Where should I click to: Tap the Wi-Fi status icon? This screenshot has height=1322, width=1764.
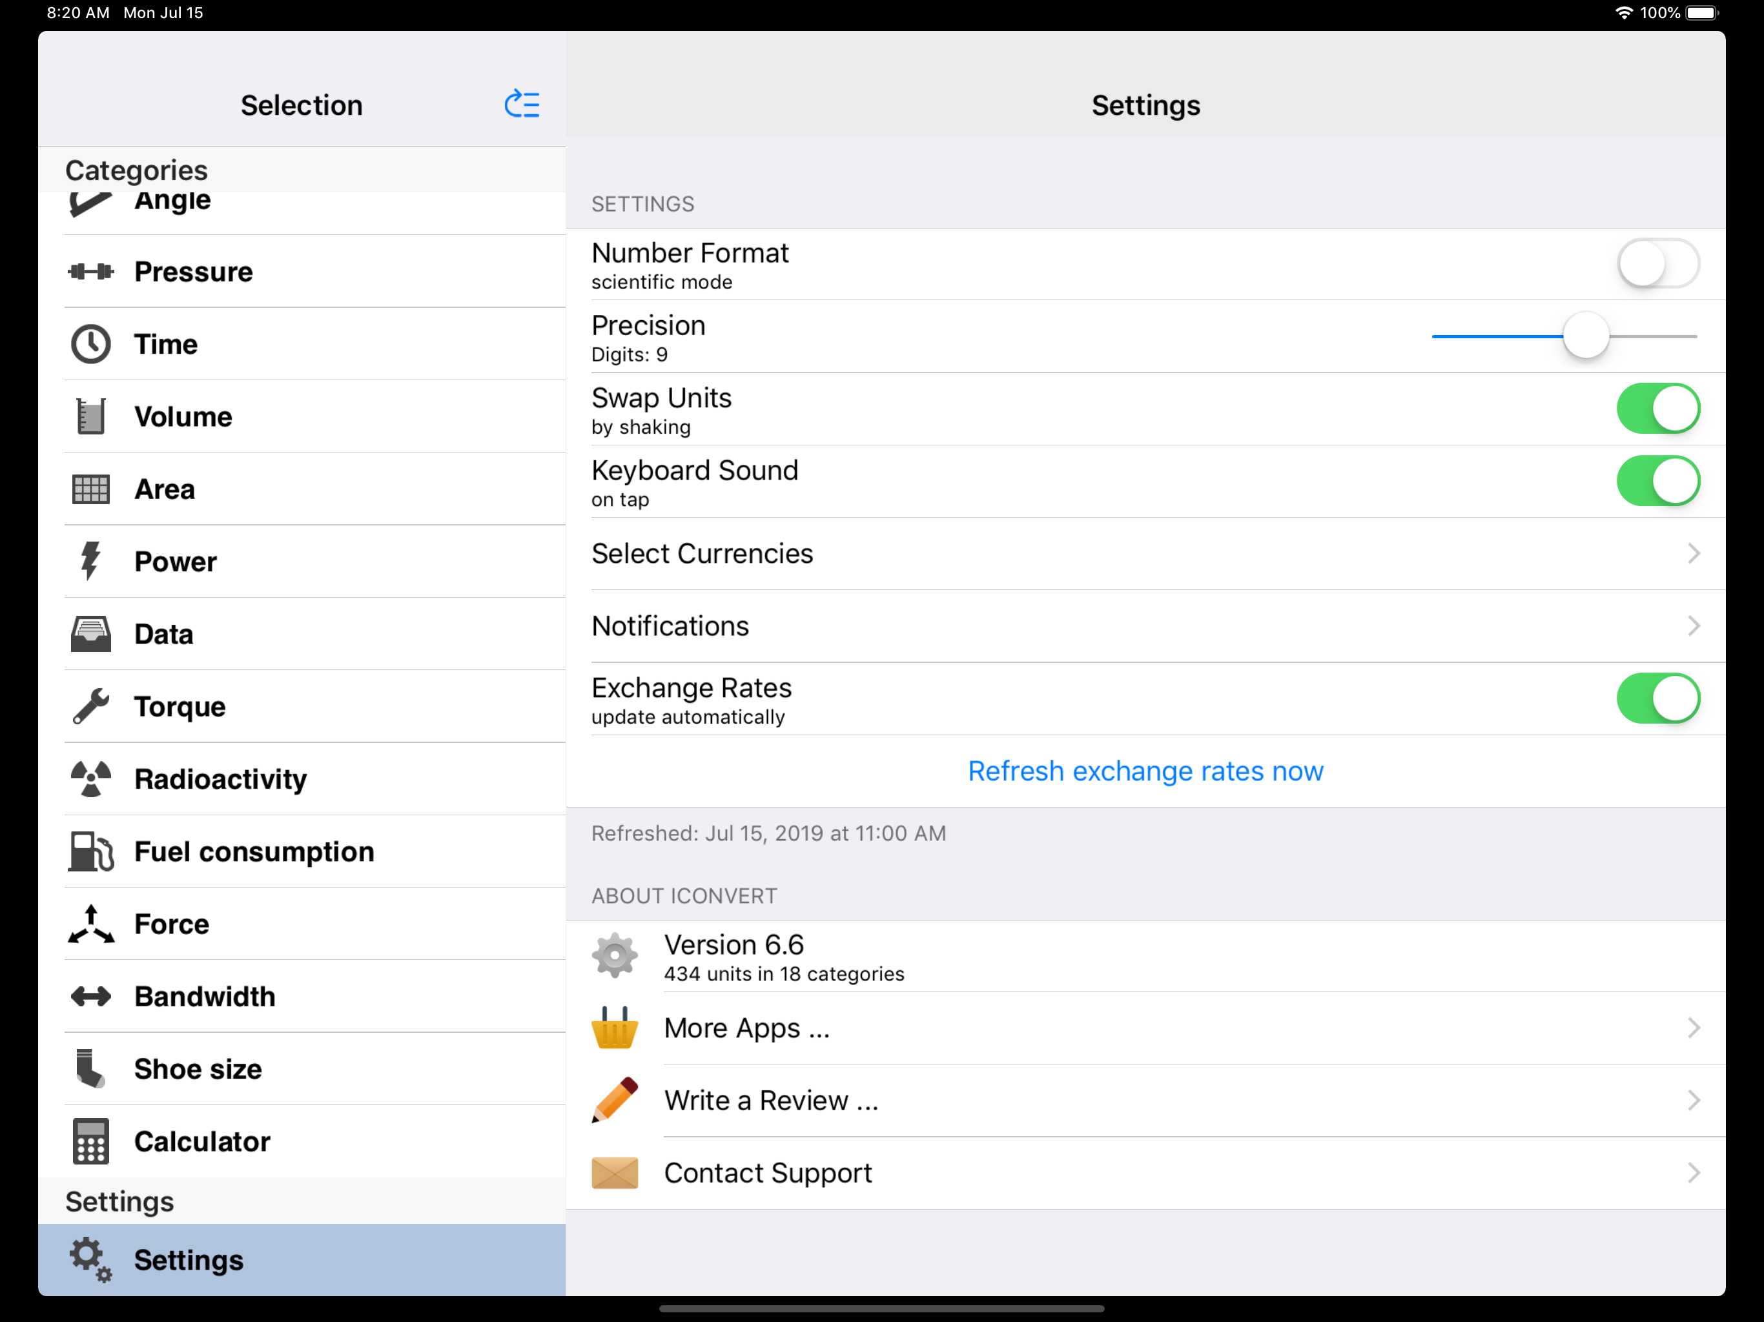coord(1624,13)
